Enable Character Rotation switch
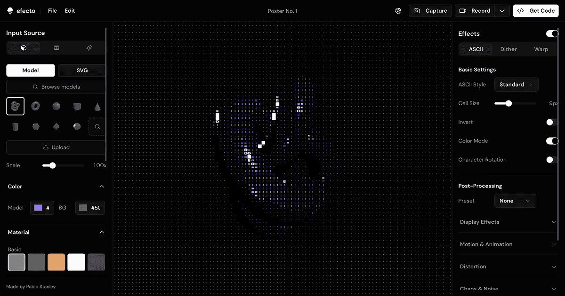 click(x=552, y=160)
